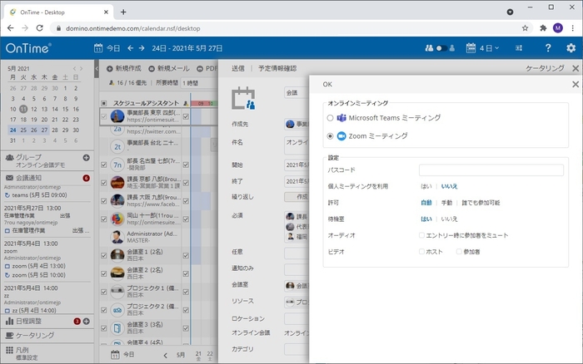Image resolution: width=583 pixels, height=364 pixels.
Task: Go to next month in mini calendar
Action: point(82,68)
